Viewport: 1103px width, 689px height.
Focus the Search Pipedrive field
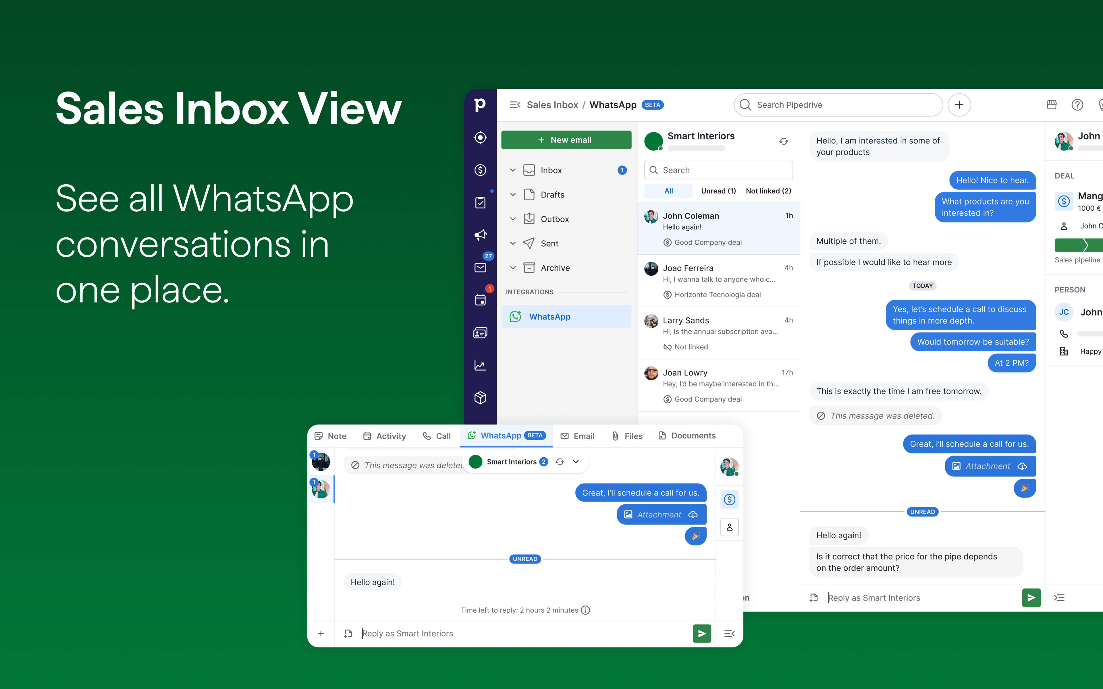838,105
